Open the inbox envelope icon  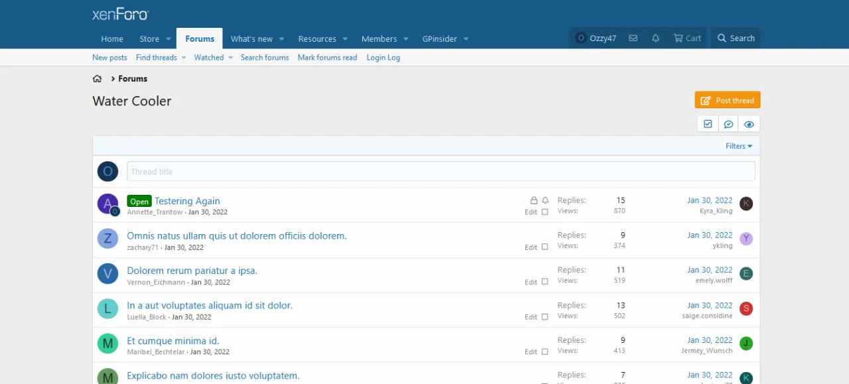[633, 38]
